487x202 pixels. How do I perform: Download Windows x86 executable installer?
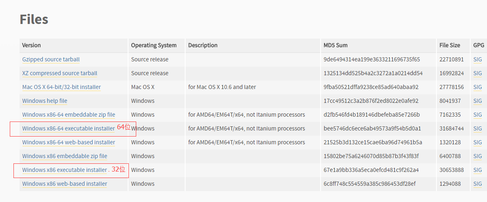[64, 170]
